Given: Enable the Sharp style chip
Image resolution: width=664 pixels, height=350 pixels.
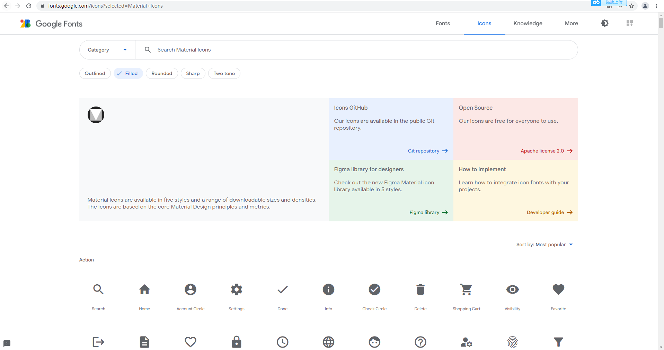Looking at the screenshot, I should [193, 73].
